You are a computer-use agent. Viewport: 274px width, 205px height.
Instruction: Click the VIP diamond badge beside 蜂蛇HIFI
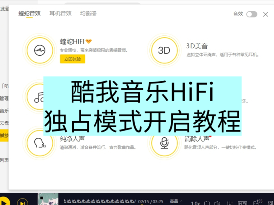click(88, 41)
